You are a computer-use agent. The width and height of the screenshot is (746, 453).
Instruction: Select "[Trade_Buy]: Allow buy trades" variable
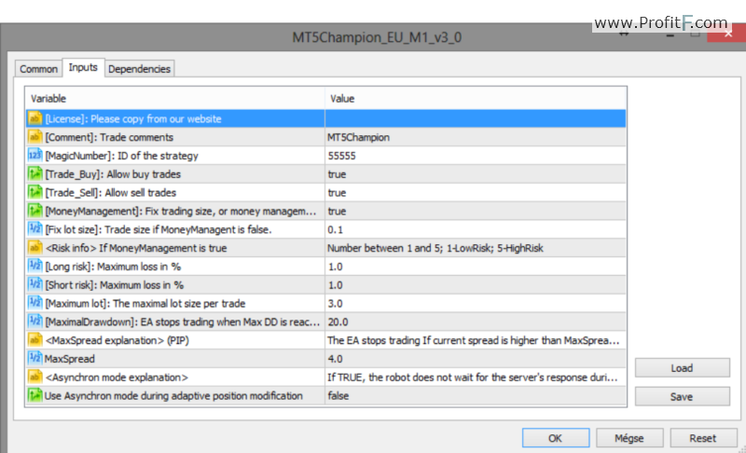(113, 174)
